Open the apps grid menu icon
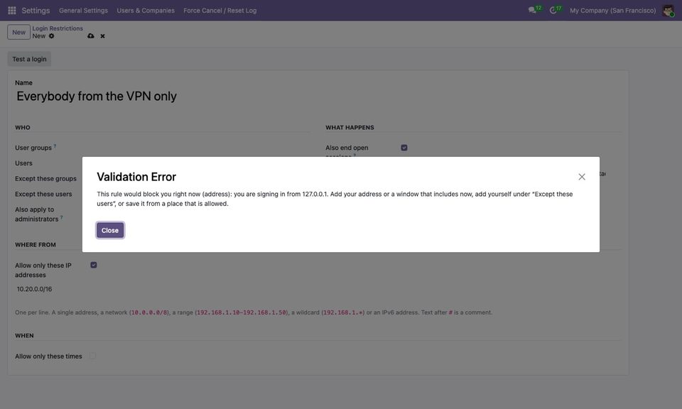The image size is (682, 409). (x=12, y=11)
